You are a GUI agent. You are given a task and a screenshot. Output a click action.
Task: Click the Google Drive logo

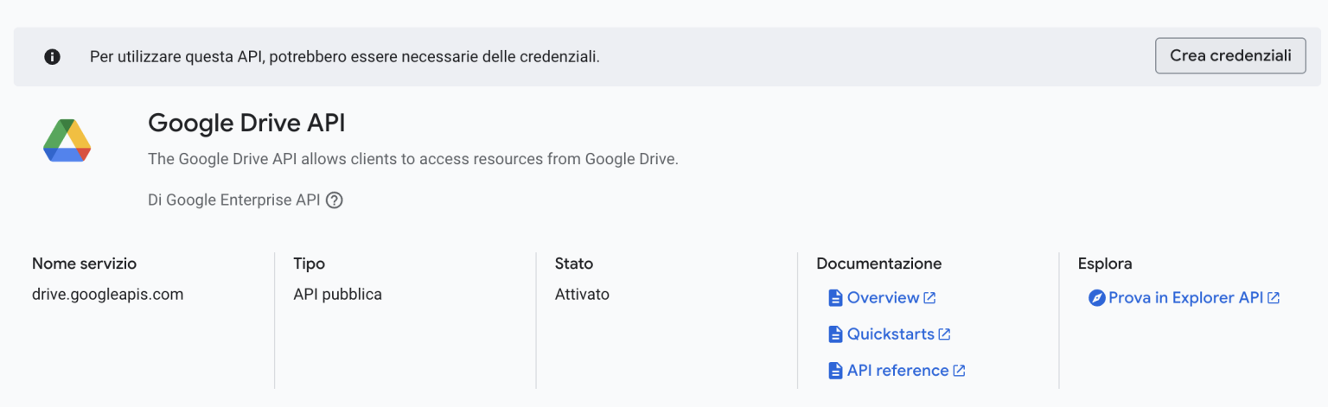click(67, 141)
